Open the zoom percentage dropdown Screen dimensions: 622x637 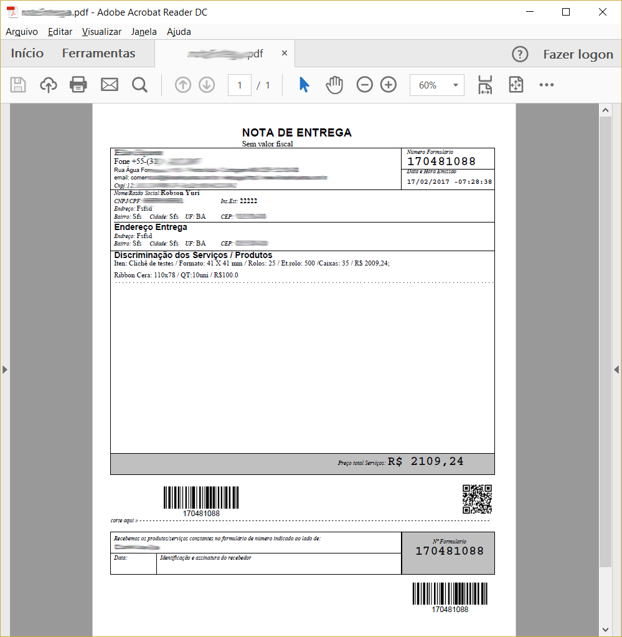click(x=454, y=85)
